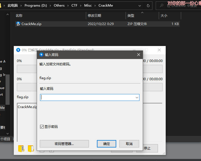Open the 密码管理器 password manager
Image resolution: width=201 pixels, height=161 pixels.
coord(64,144)
